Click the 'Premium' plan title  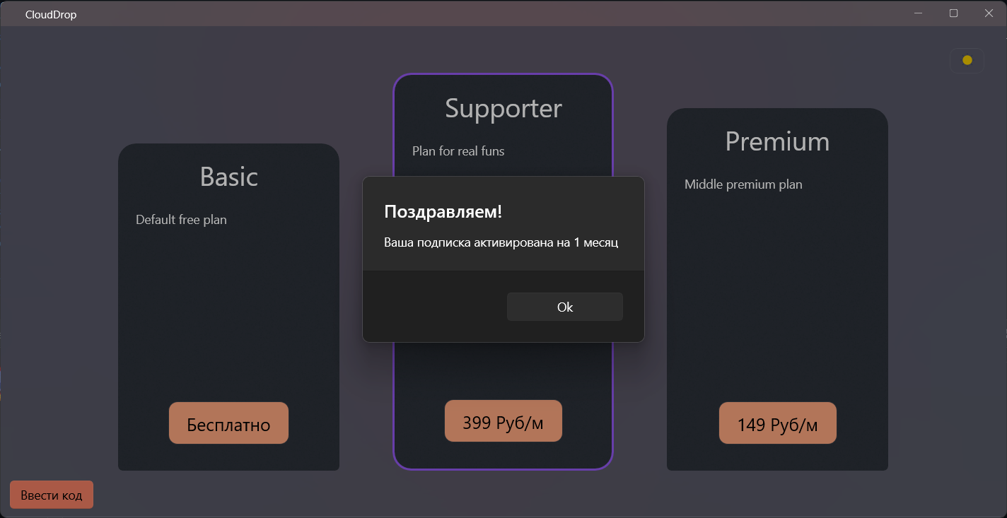click(777, 141)
